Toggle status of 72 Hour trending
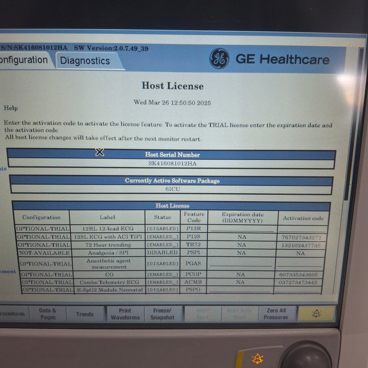 (x=162, y=245)
